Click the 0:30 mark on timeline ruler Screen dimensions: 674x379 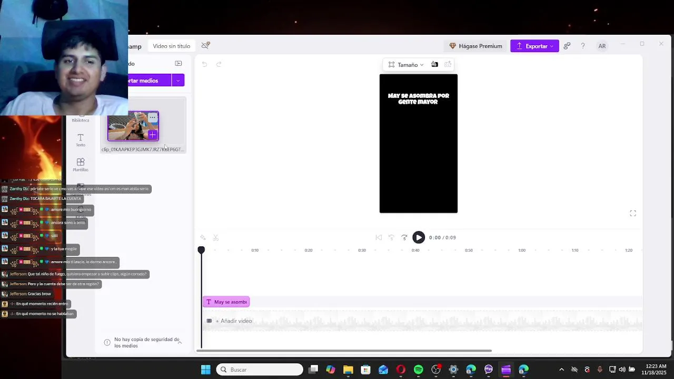[x=362, y=250]
